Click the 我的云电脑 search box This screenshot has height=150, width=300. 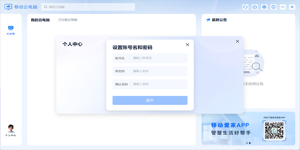90,7
